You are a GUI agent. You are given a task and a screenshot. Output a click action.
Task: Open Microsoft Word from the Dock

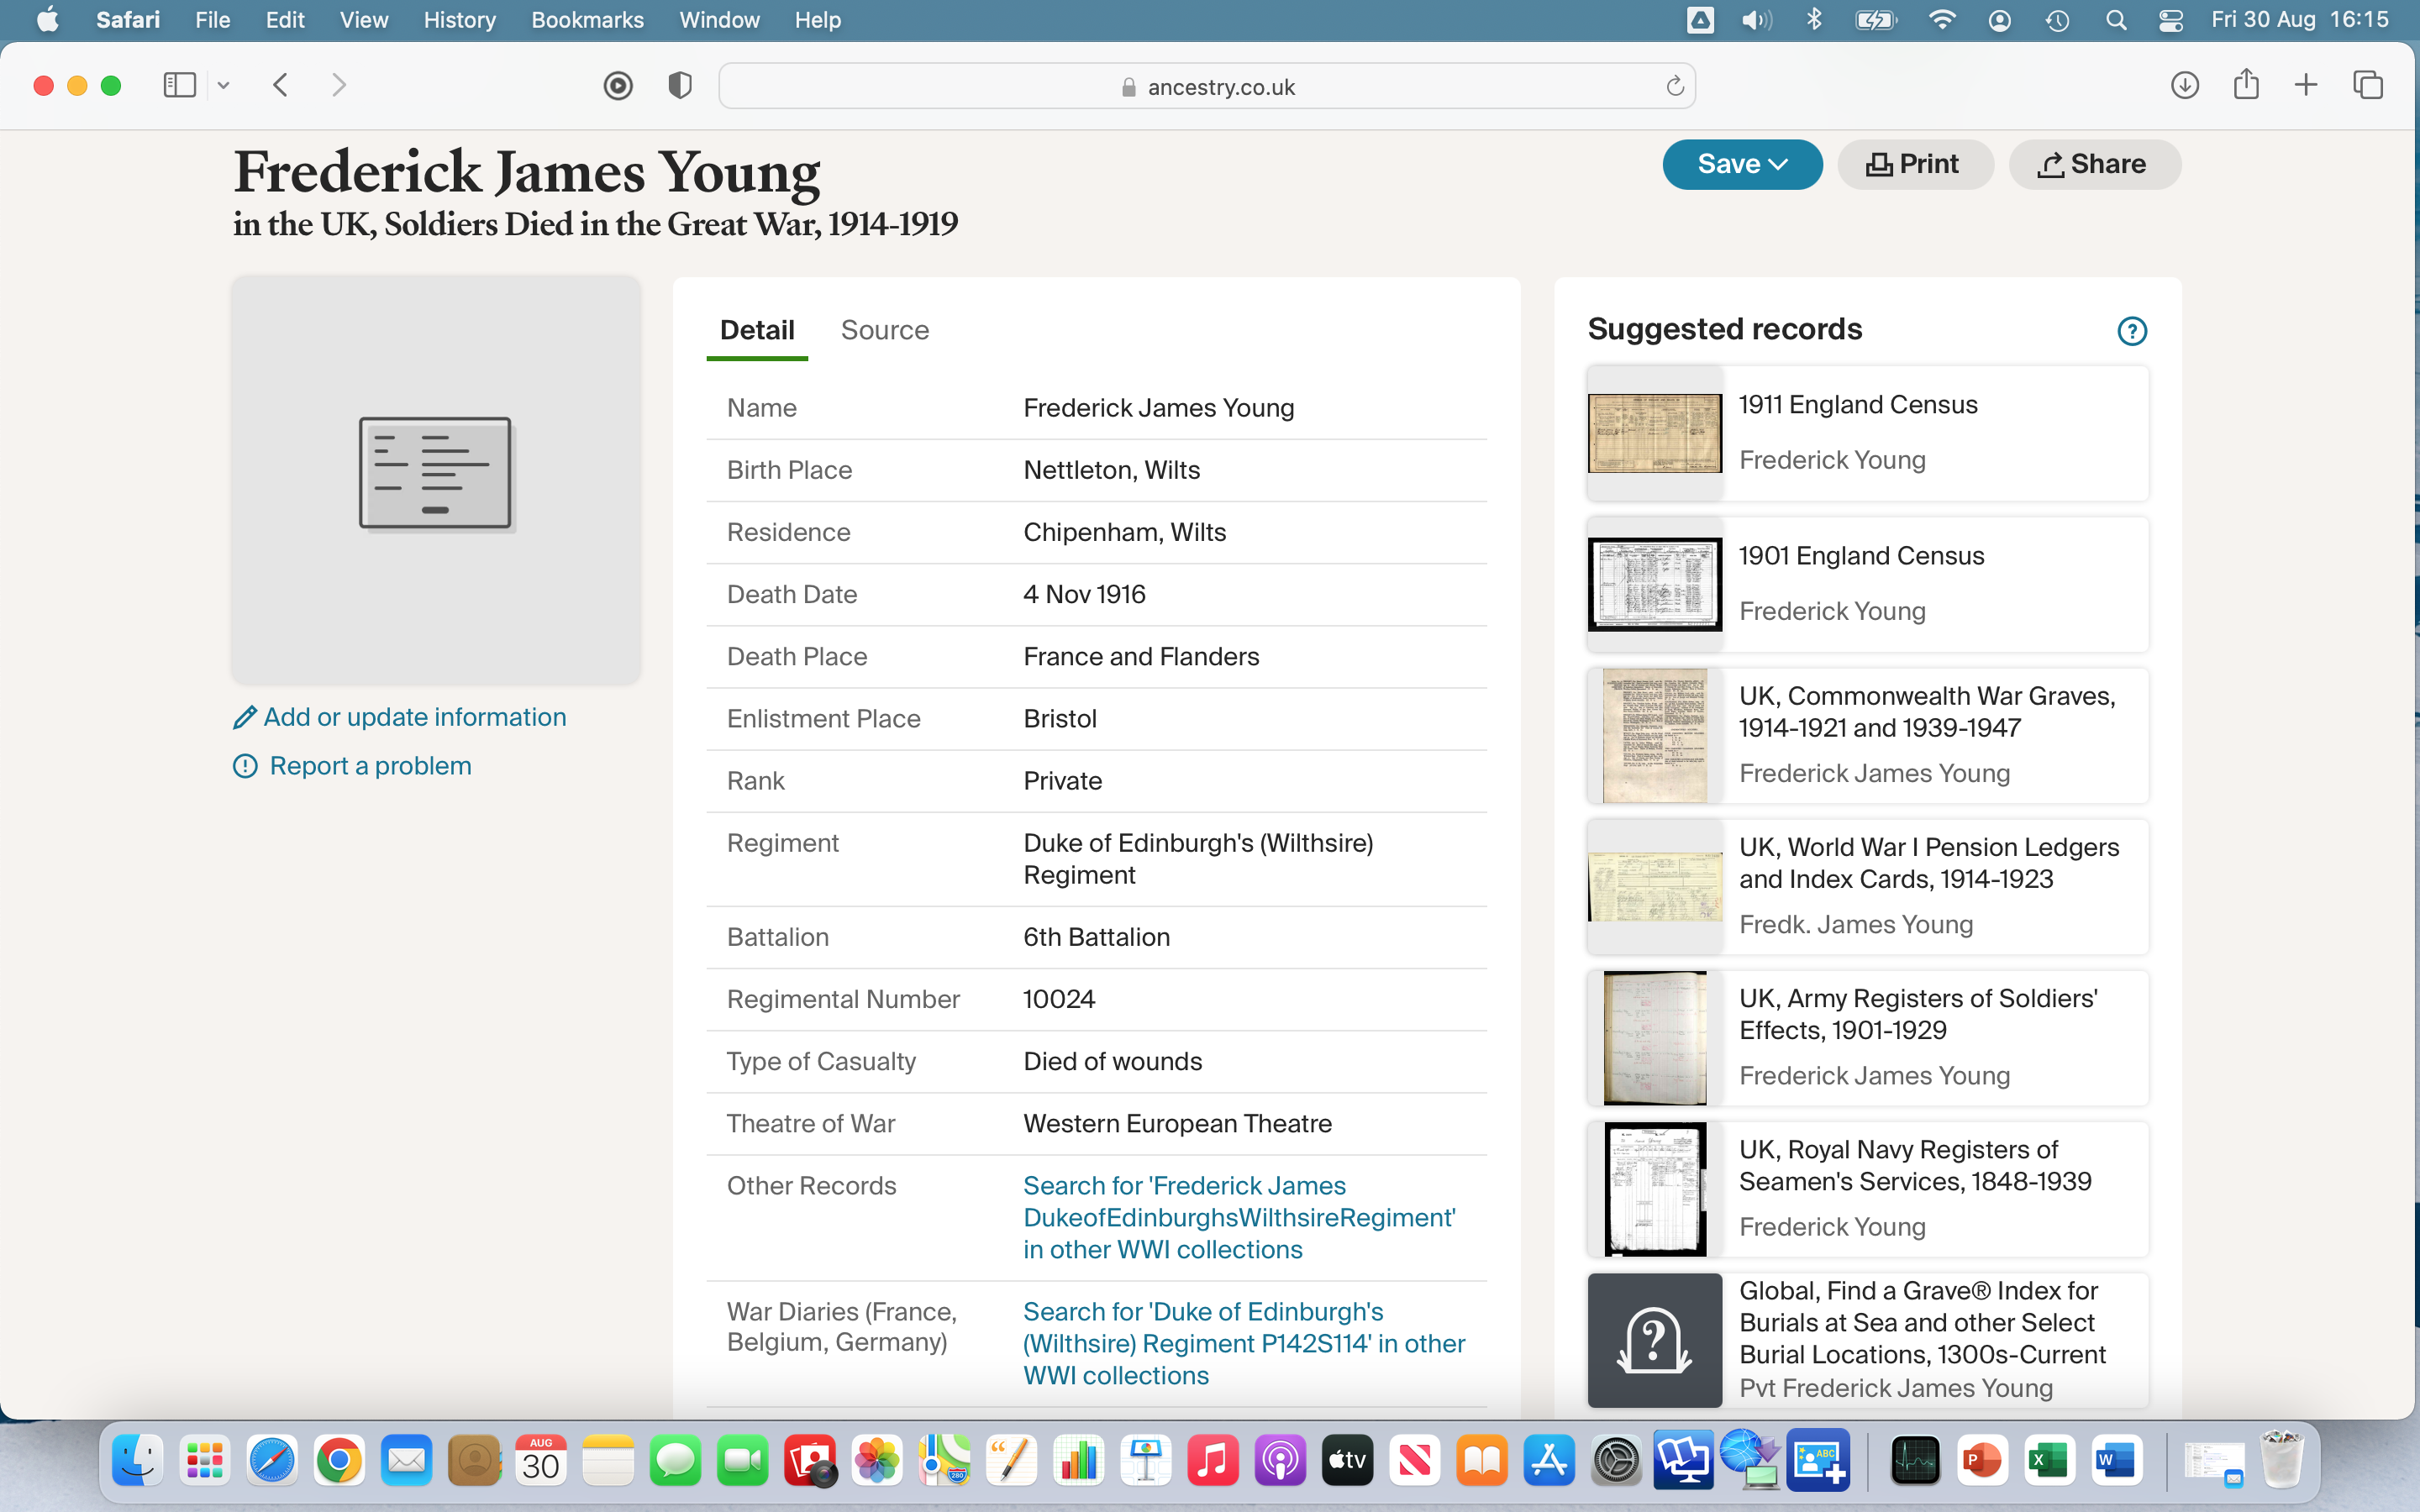pyautogui.click(x=2115, y=1461)
